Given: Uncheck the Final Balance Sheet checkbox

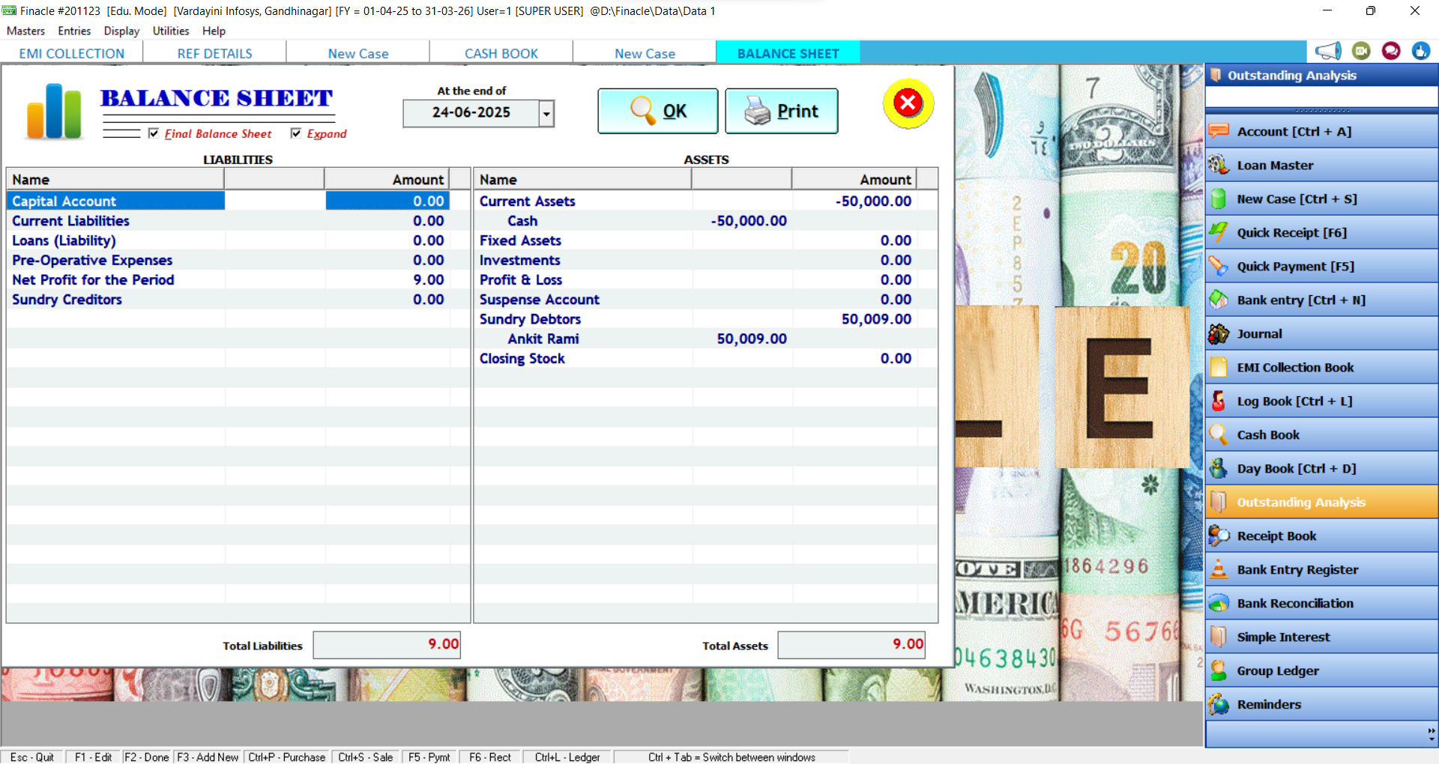Looking at the screenshot, I should click(154, 133).
